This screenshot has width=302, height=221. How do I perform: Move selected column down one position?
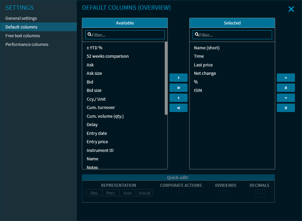click(x=286, y=98)
